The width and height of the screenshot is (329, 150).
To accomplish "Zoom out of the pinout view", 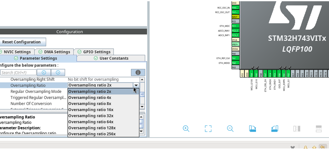I will (230, 128).
